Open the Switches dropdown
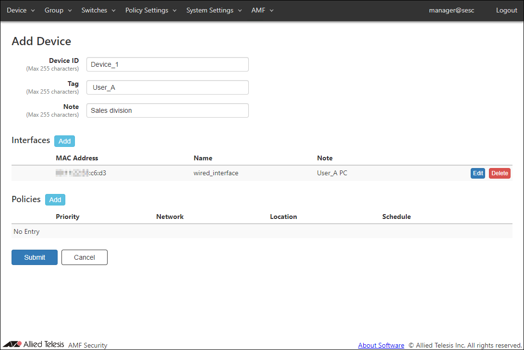Screen dimensions: 524x350 point(98,10)
